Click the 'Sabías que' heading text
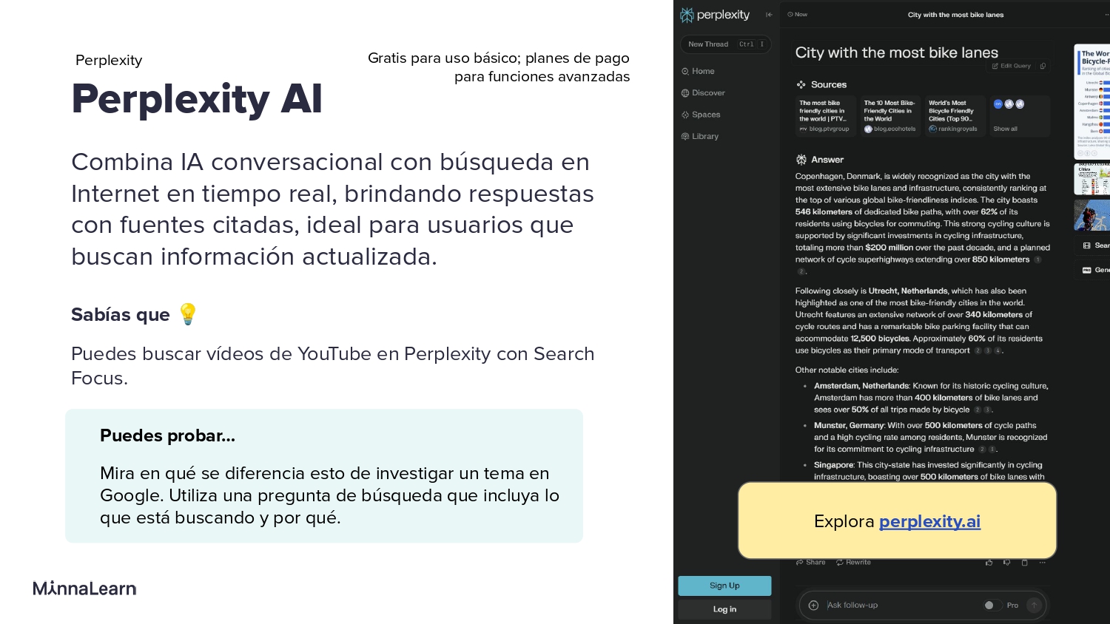 (x=121, y=315)
